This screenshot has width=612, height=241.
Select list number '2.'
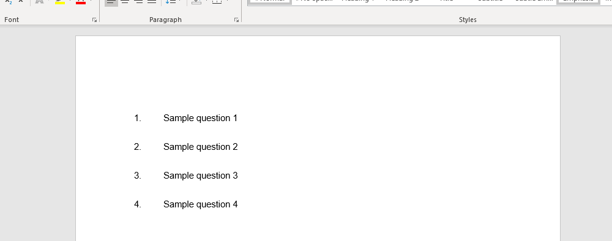tap(137, 147)
